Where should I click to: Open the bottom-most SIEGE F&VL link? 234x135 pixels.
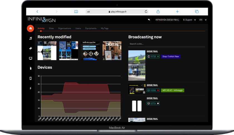click(152, 119)
